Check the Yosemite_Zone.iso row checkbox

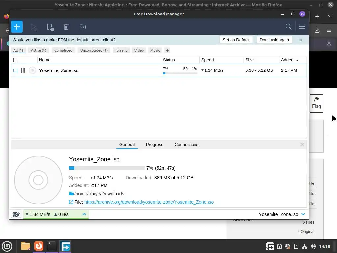click(15, 70)
